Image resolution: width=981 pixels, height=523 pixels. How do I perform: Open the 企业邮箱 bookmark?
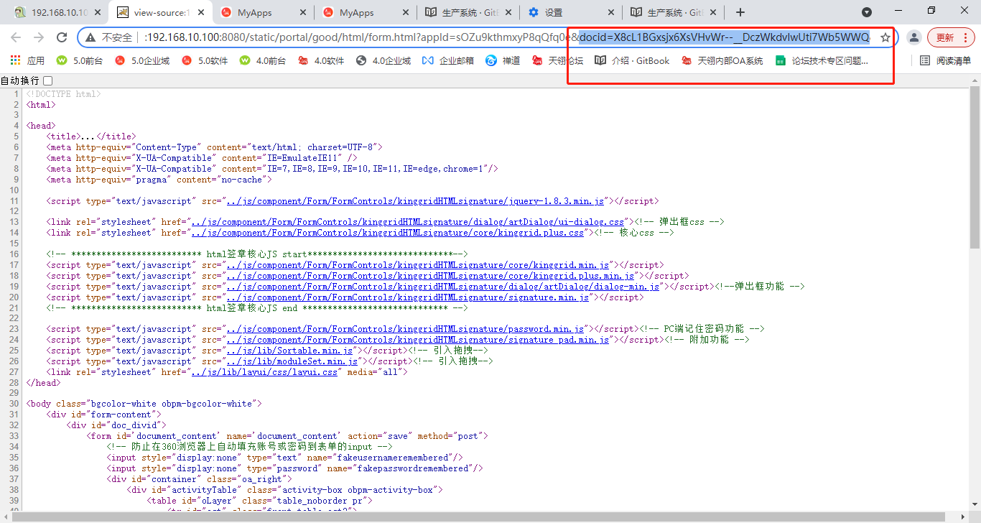tap(448, 61)
